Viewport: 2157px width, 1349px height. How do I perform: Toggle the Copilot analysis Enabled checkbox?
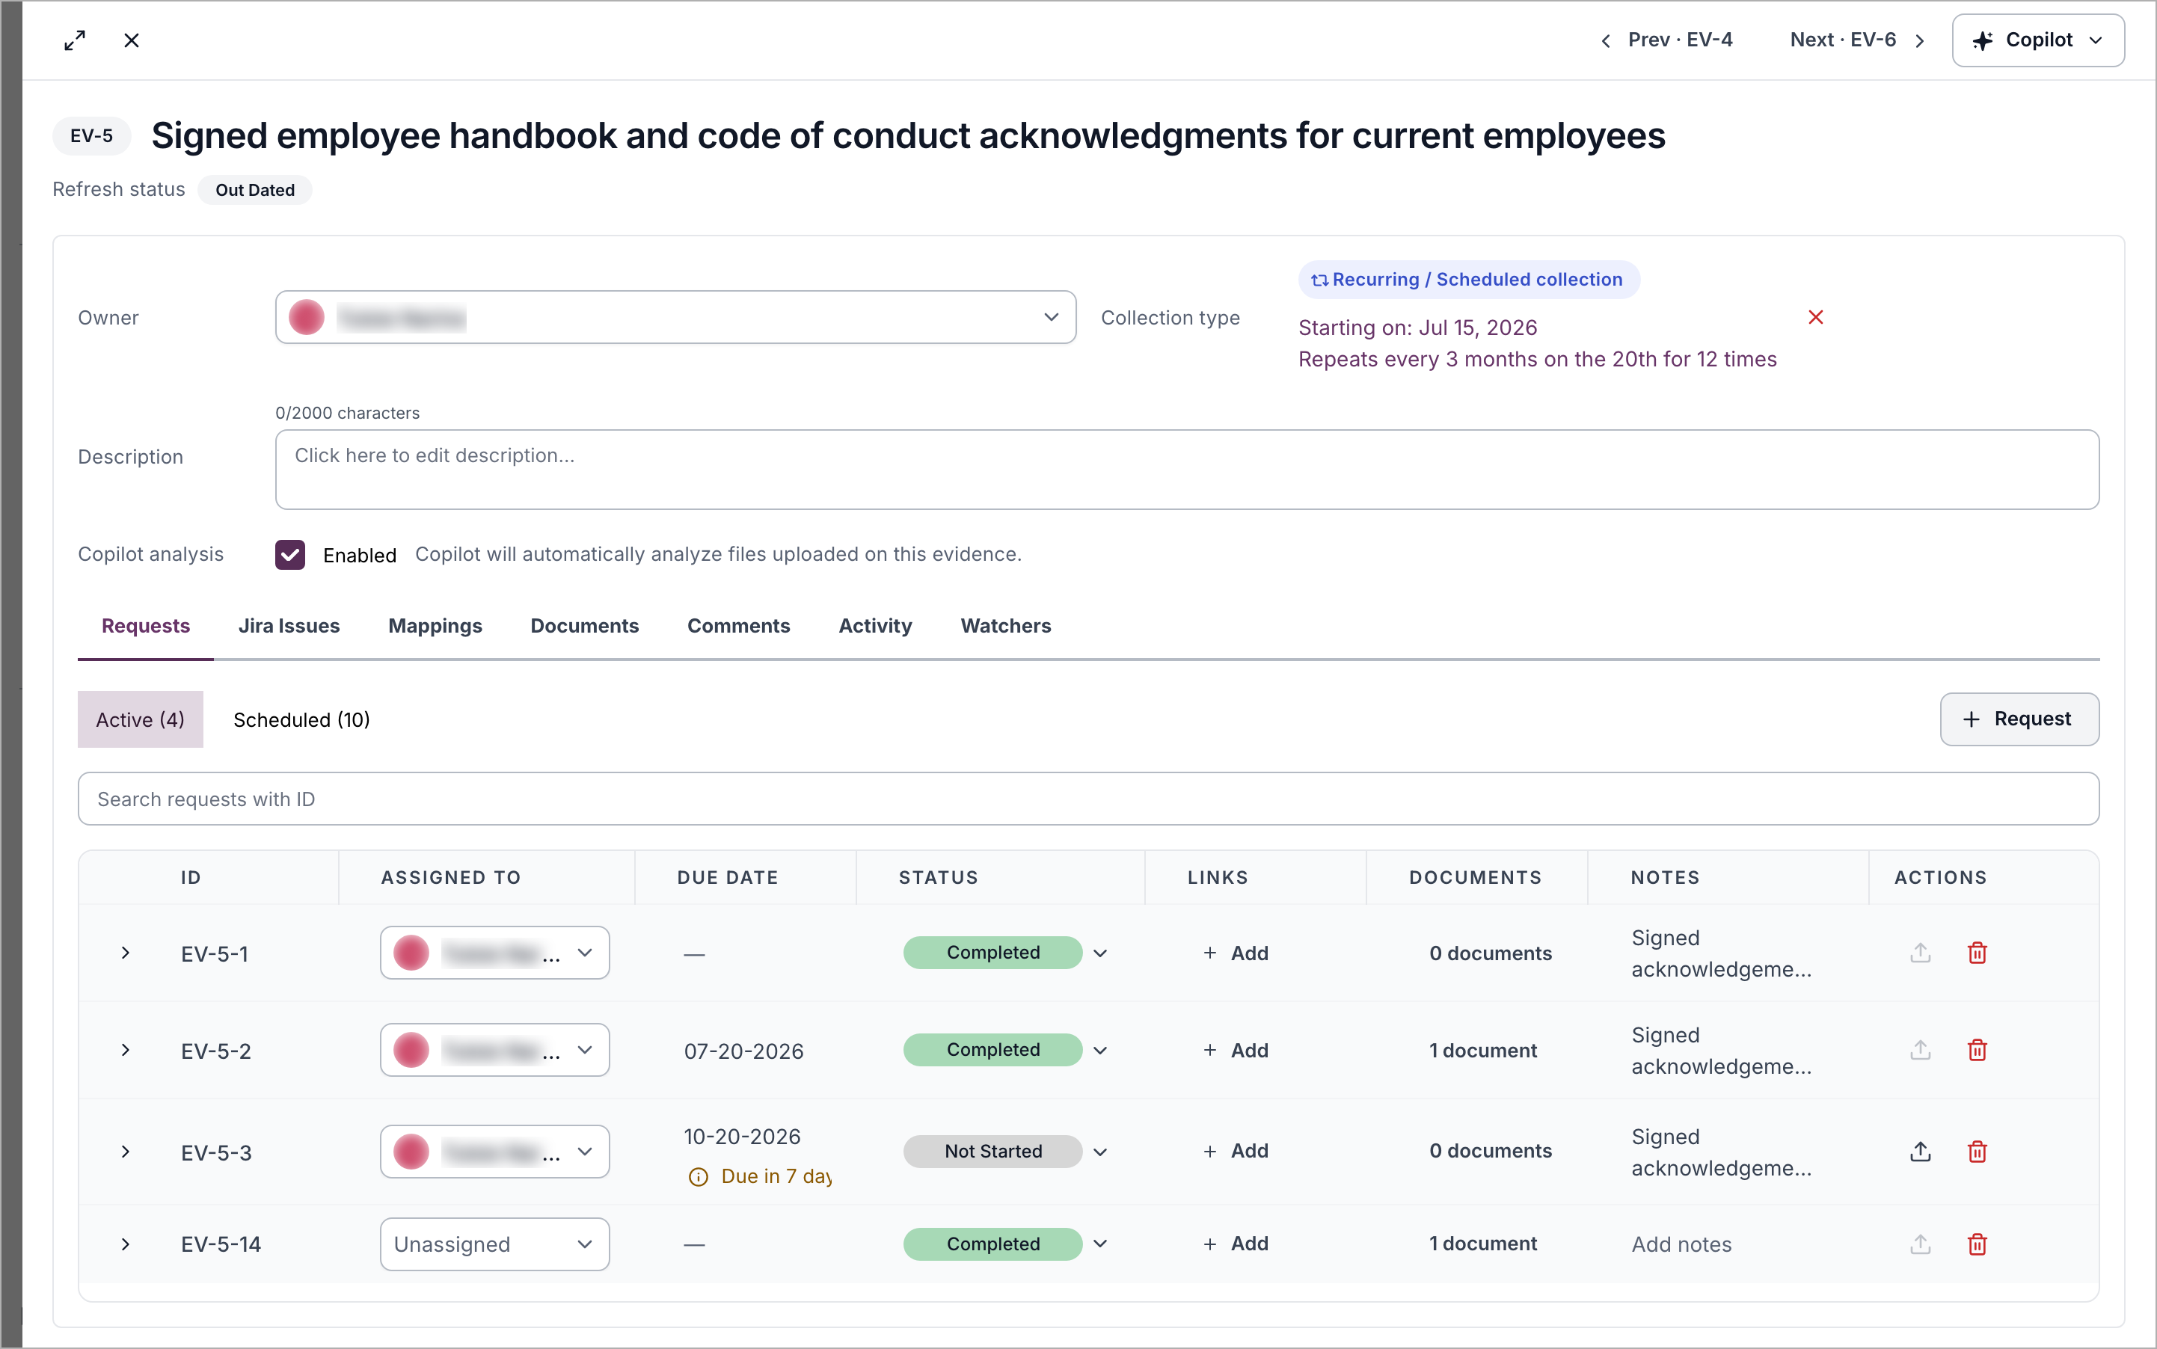[x=290, y=554]
